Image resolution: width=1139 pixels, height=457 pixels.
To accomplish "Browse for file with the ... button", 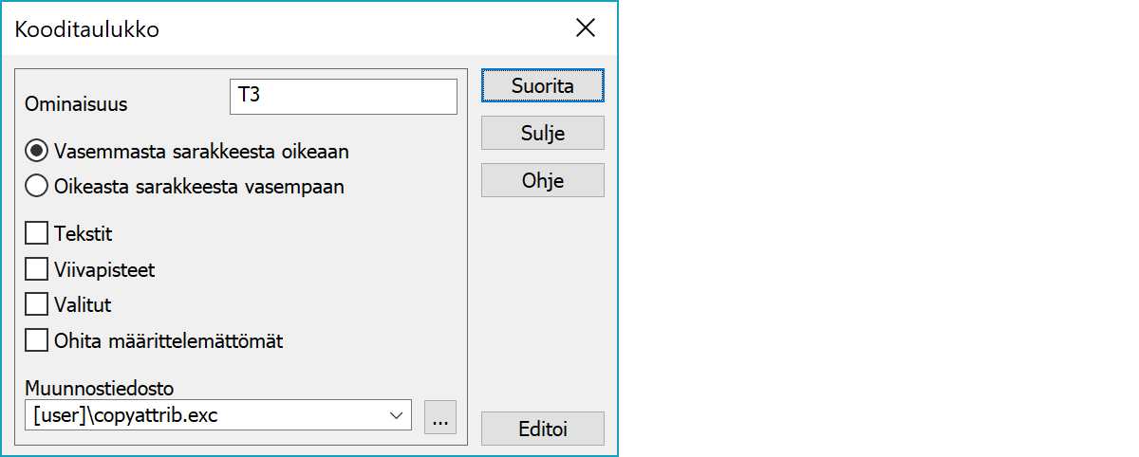I will click(440, 416).
